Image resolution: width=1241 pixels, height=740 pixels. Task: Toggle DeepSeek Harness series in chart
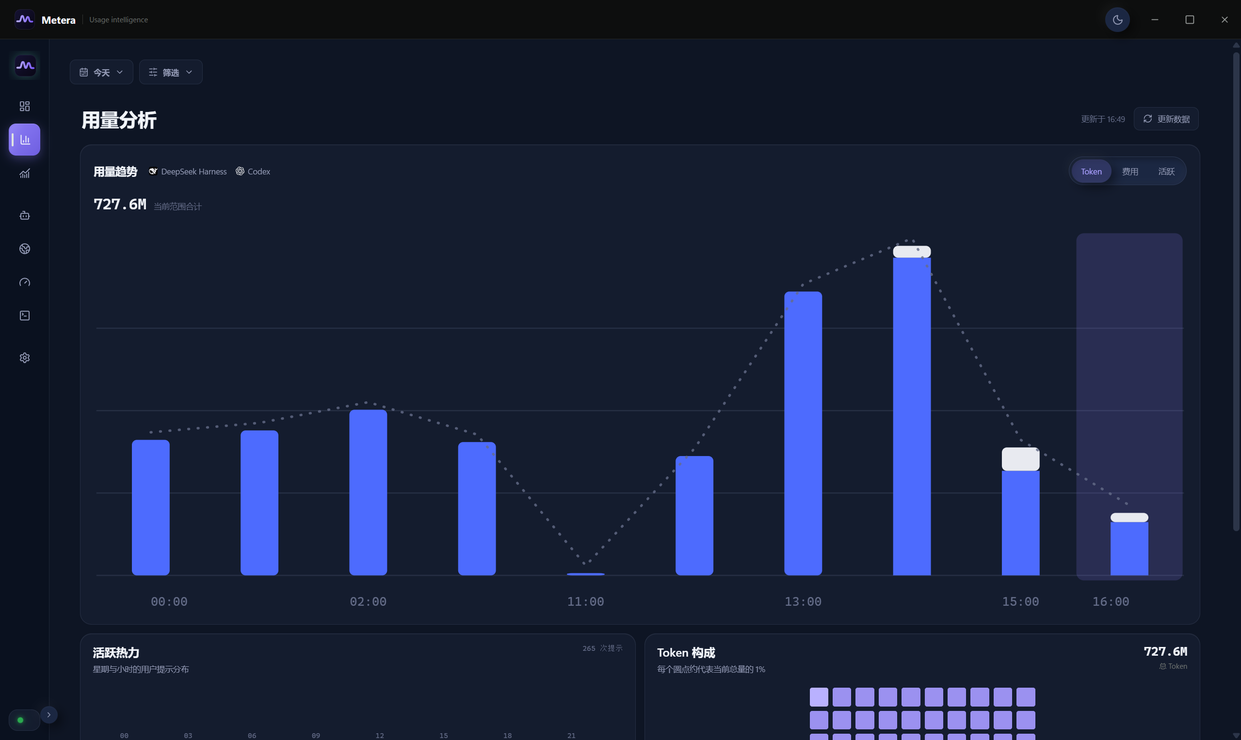188,172
